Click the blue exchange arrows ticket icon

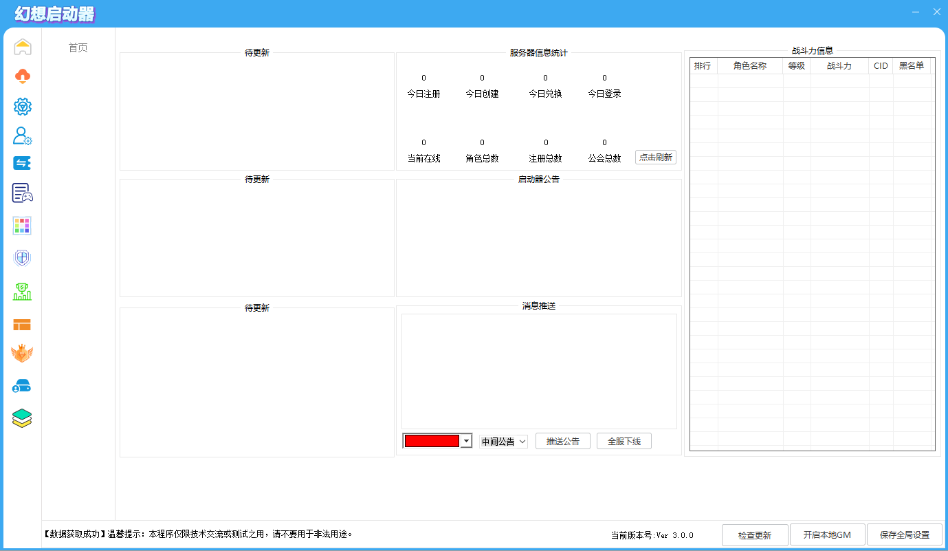click(23, 163)
